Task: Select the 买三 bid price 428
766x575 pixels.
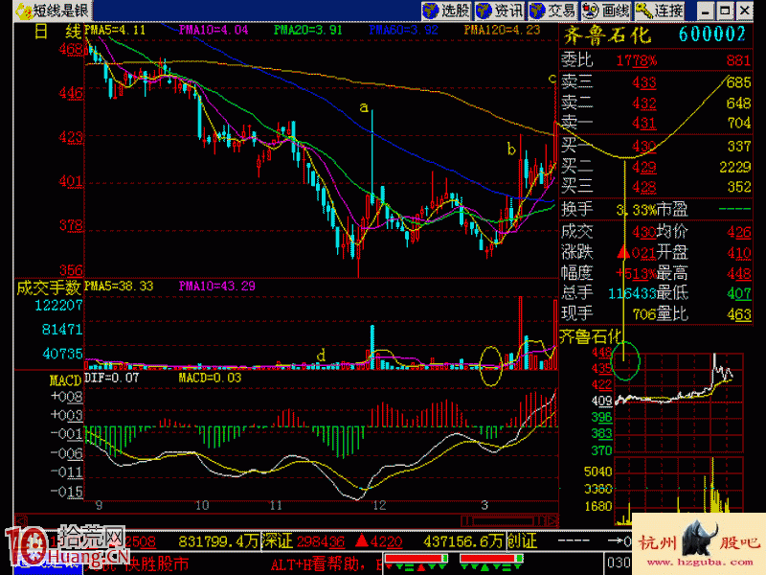Action: 643,187
